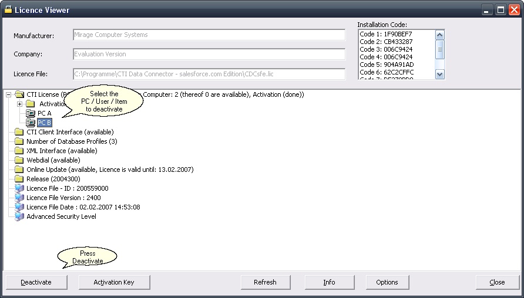The image size is (524, 298).
Task: Open the Options button
Action: click(387, 282)
